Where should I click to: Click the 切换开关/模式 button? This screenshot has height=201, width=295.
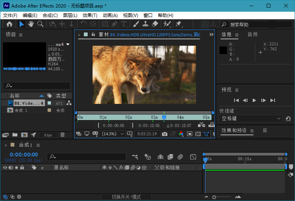(x=126, y=197)
